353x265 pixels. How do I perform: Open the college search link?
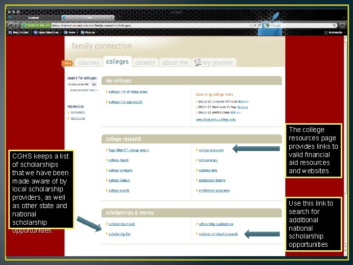[x=119, y=190]
